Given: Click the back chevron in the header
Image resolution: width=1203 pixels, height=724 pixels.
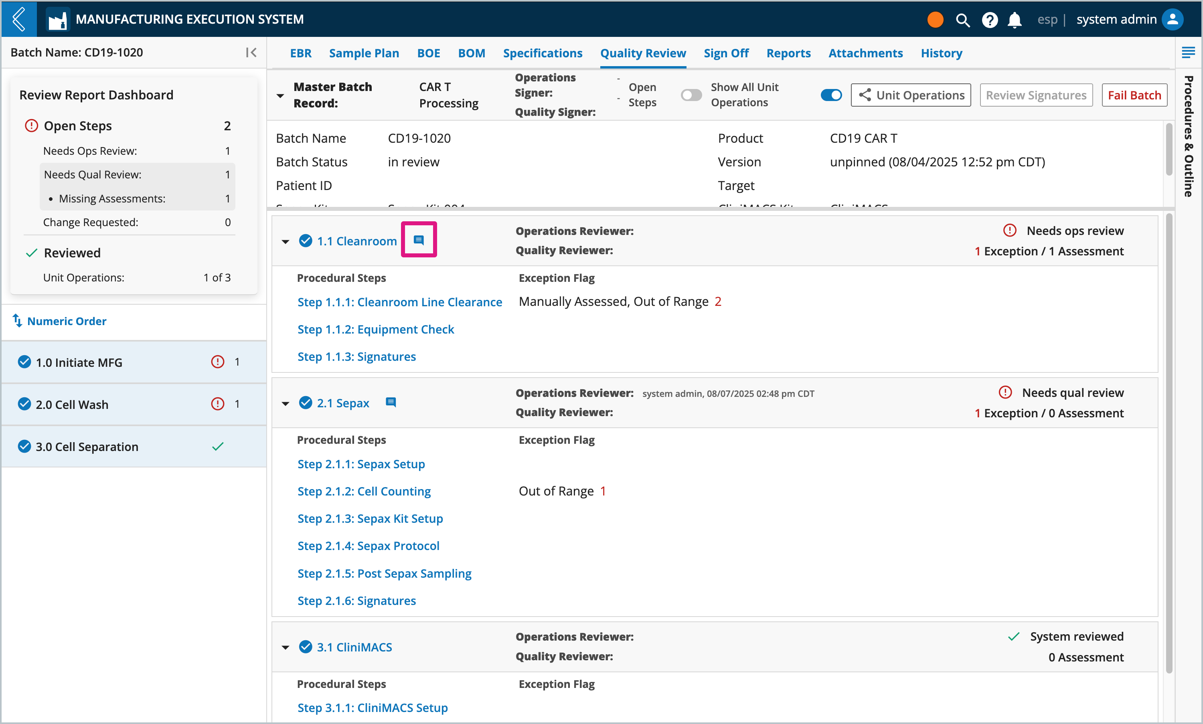Looking at the screenshot, I should pyautogui.click(x=18, y=19).
